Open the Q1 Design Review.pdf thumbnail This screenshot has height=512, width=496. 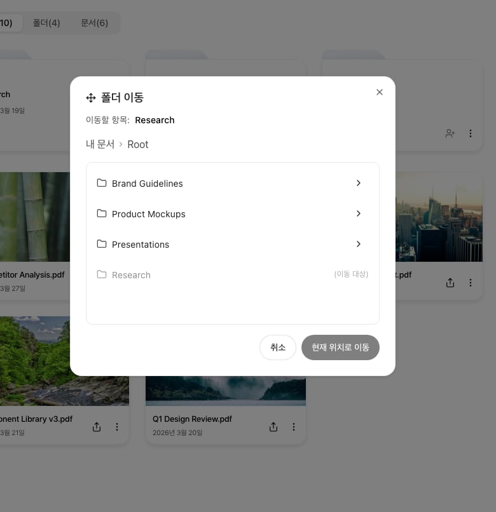click(x=226, y=391)
